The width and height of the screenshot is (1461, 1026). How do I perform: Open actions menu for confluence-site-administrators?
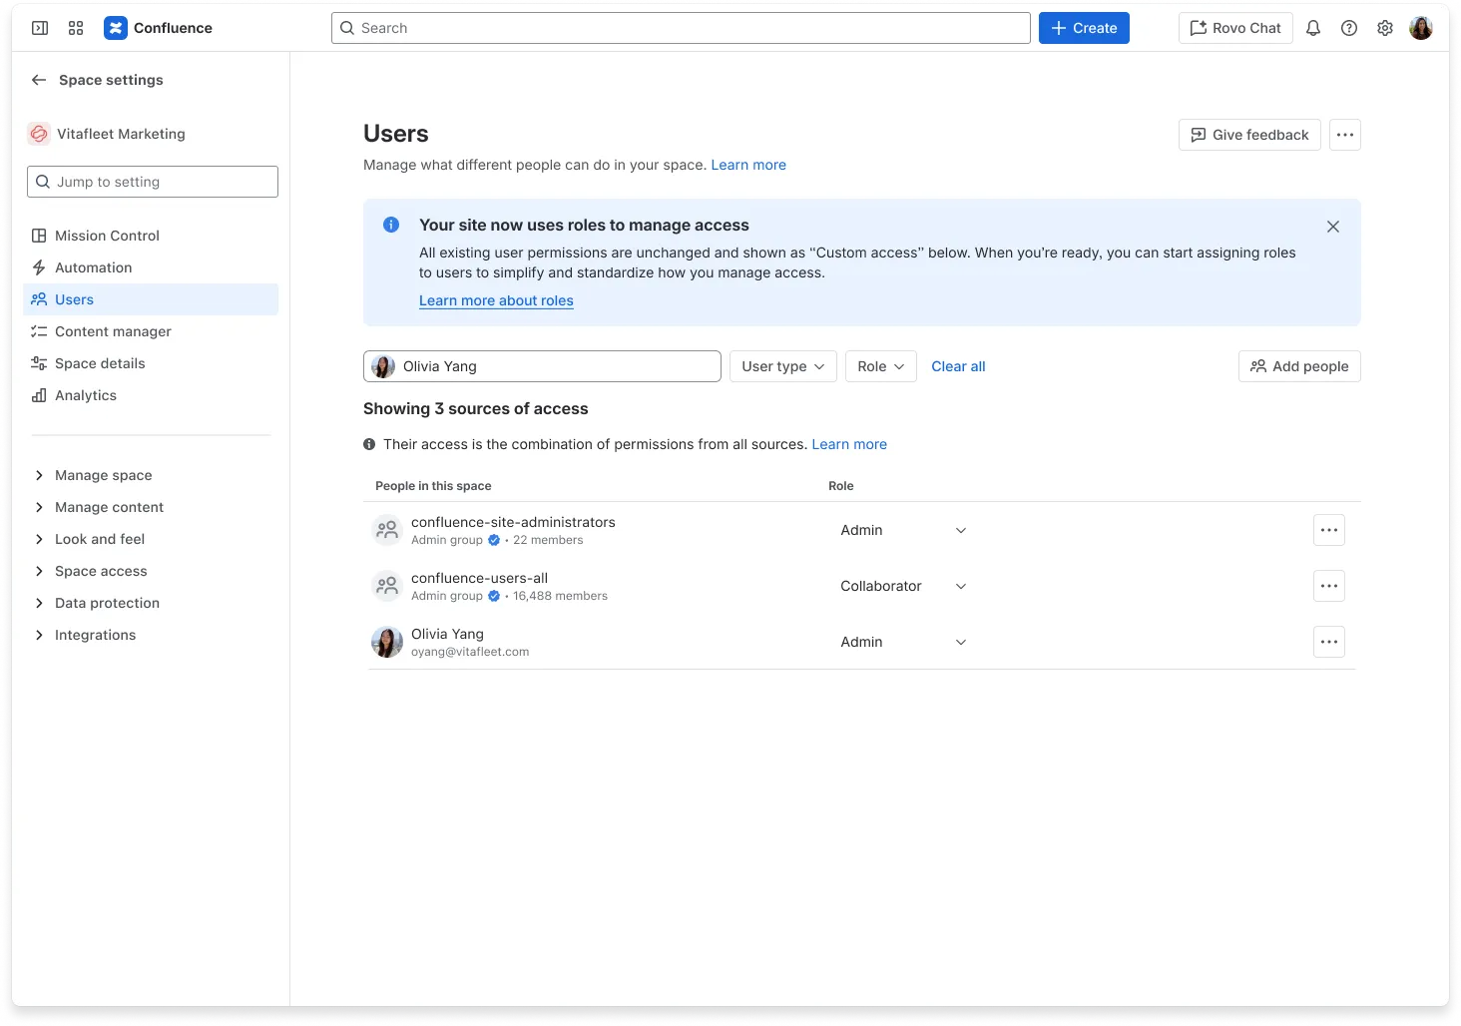tap(1329, 530)
